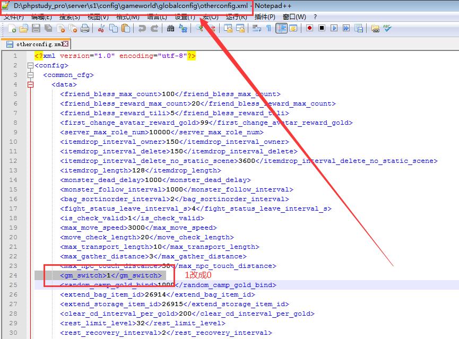459x339 pixels.
Task: Cut selection with the scissors icon
Action: [x=101, y=28]
